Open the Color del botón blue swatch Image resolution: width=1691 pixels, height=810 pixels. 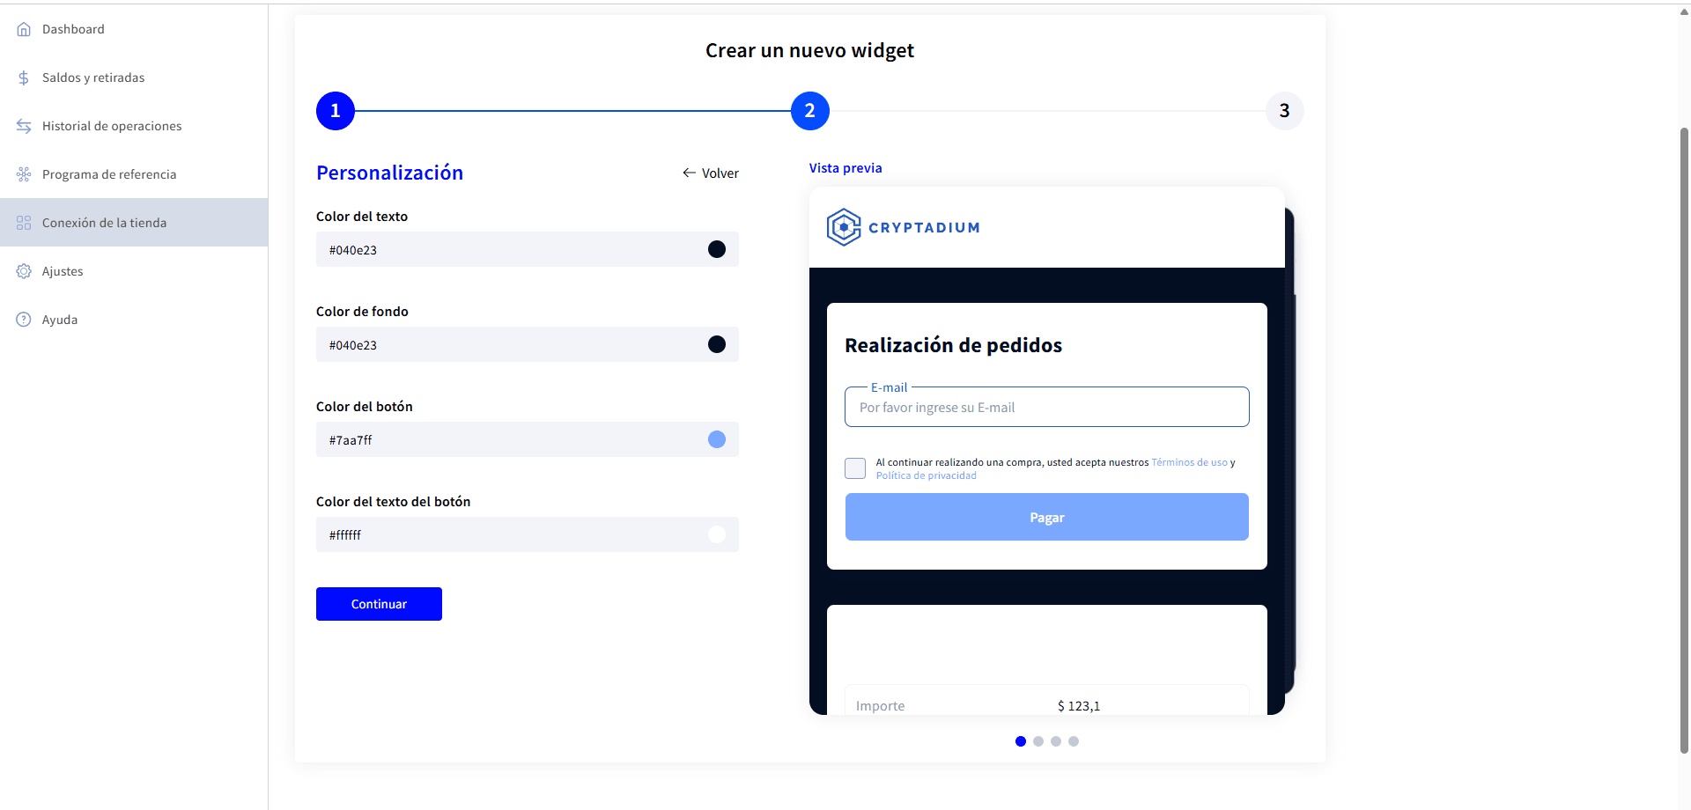point(717,439)
